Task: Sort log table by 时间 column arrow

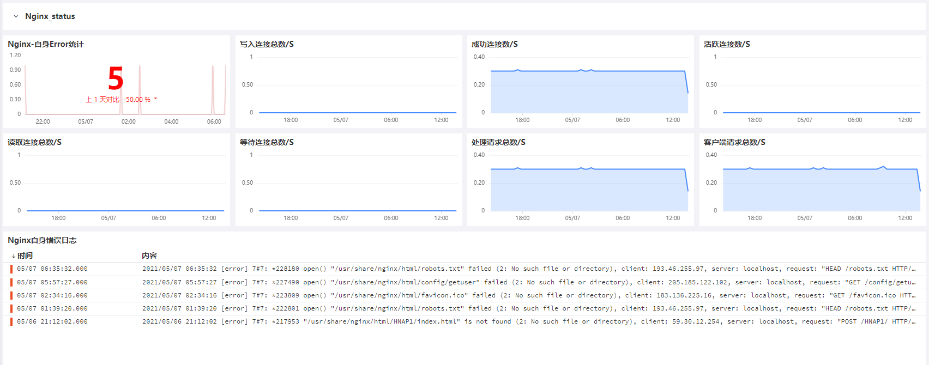Action: [x=13, y=255]
